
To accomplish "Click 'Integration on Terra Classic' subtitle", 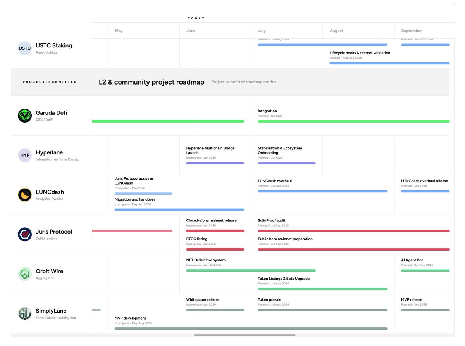I will pos(57,159).
